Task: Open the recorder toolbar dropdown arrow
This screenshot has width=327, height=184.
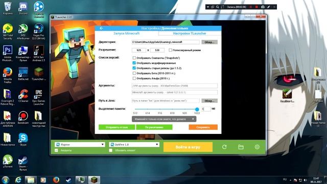Action: [208, 7]
